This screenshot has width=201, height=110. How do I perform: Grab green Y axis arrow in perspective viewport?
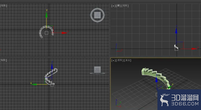(170, 87)
